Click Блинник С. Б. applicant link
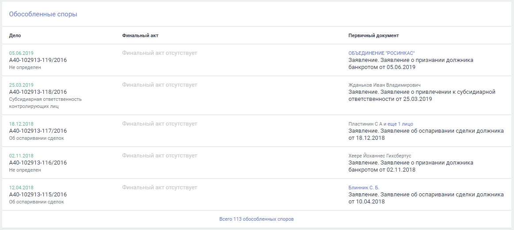 (x=364, y=188)
